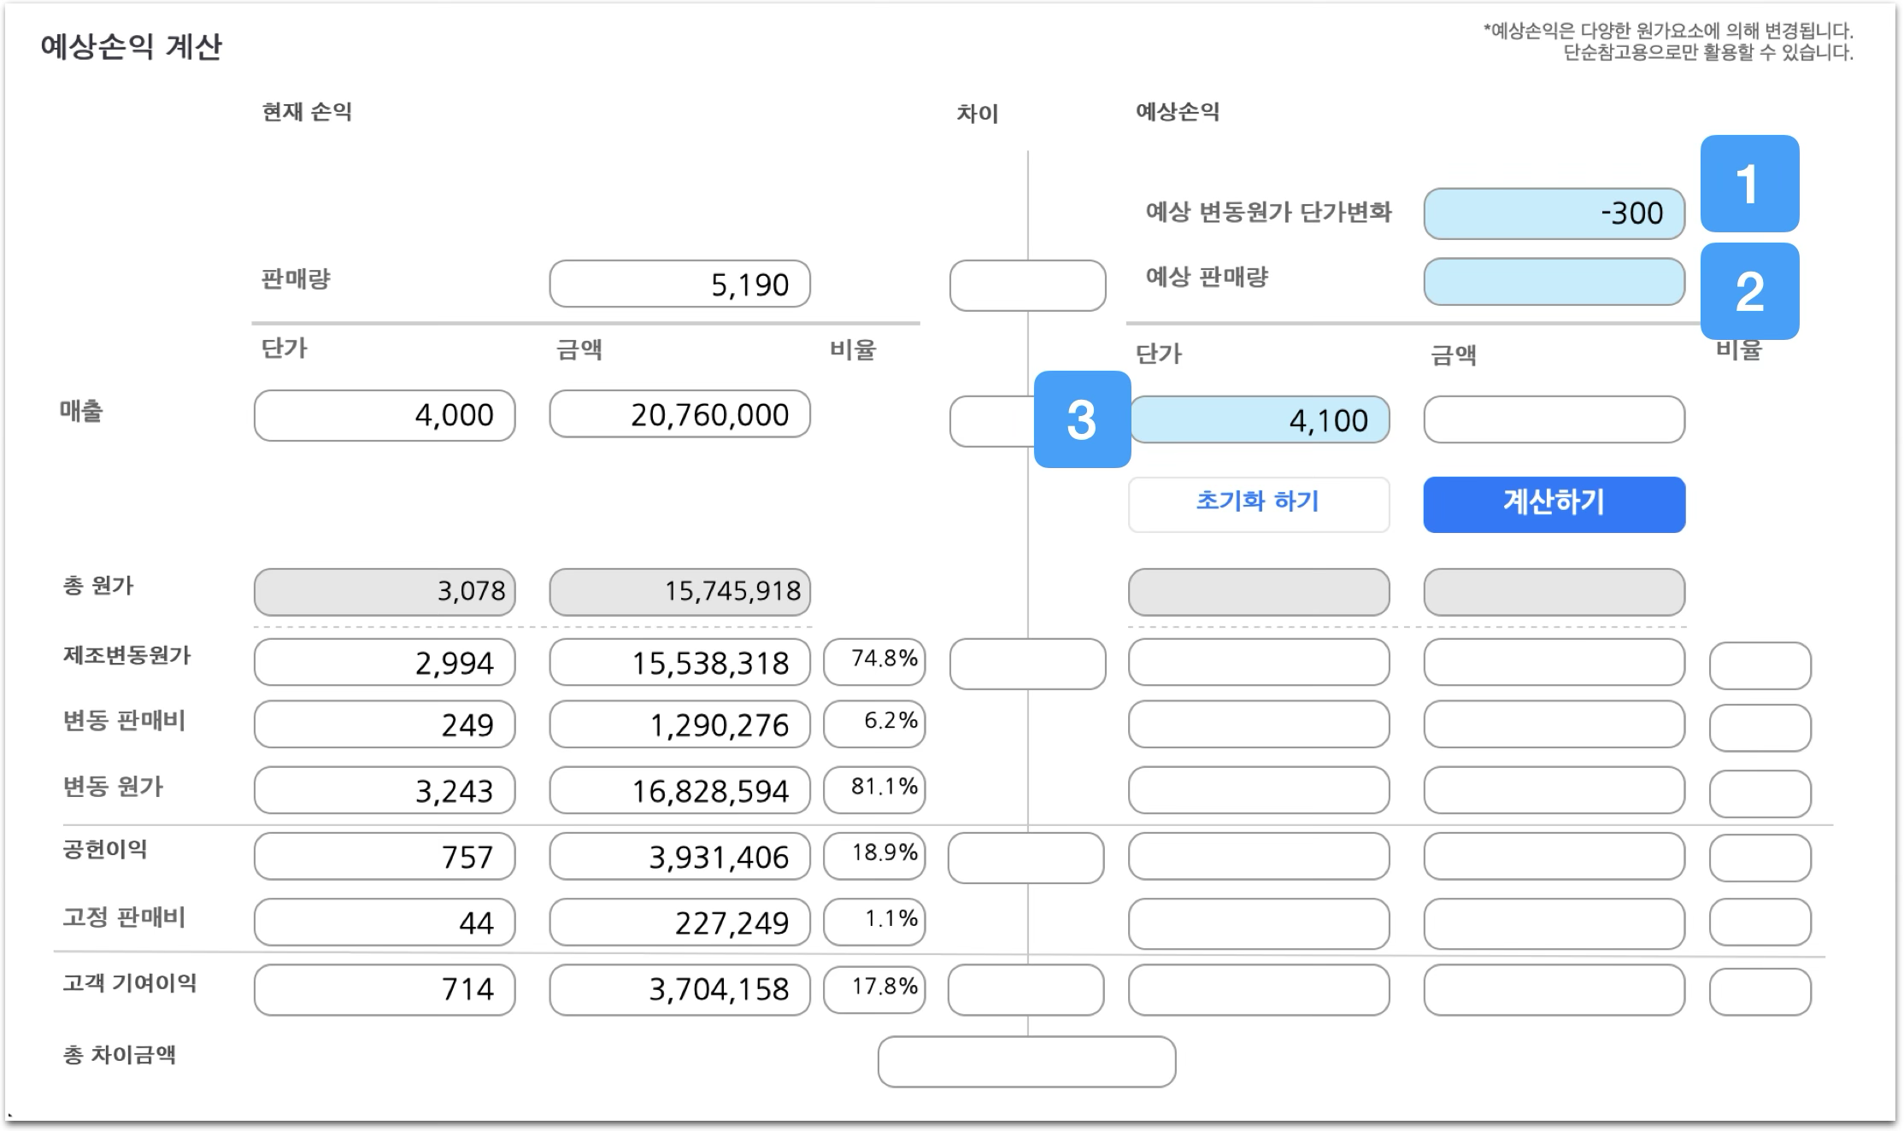Click the 고정 판매비 단가 field 44

(x=384, y=922)
